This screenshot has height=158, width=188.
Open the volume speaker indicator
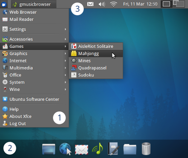pyautogui.click(x=102, y=4)
